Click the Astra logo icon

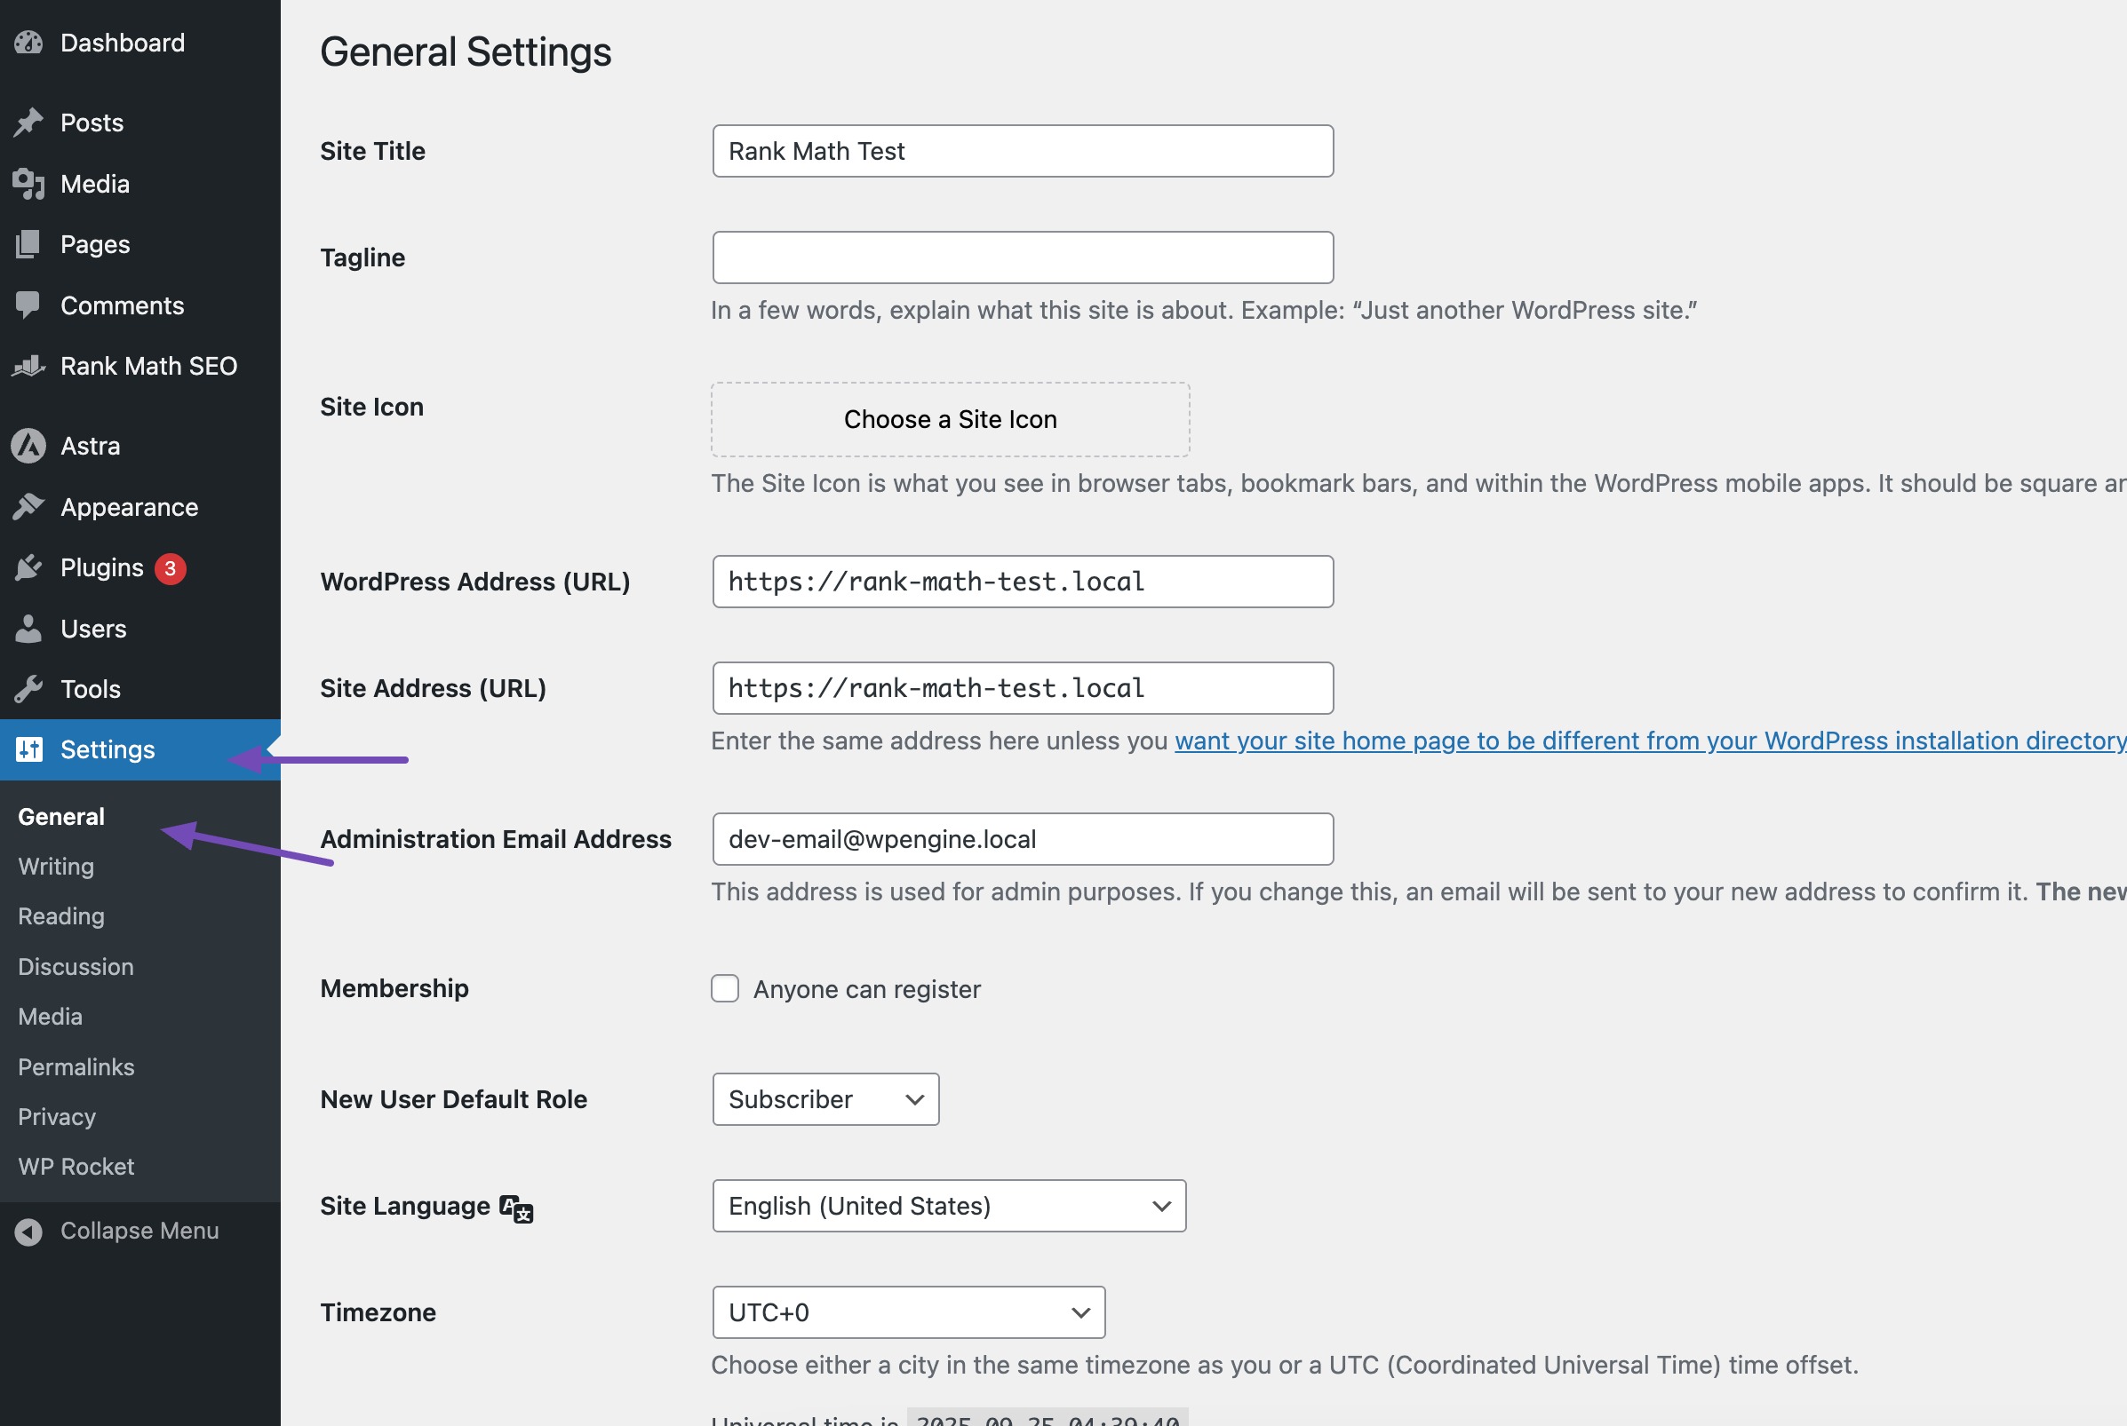(29, 447)
